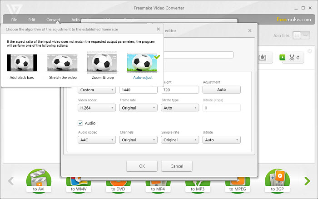Click the preset name text field
The width and height of the screenshot is (318, 199).
click(x=199, y=55)
